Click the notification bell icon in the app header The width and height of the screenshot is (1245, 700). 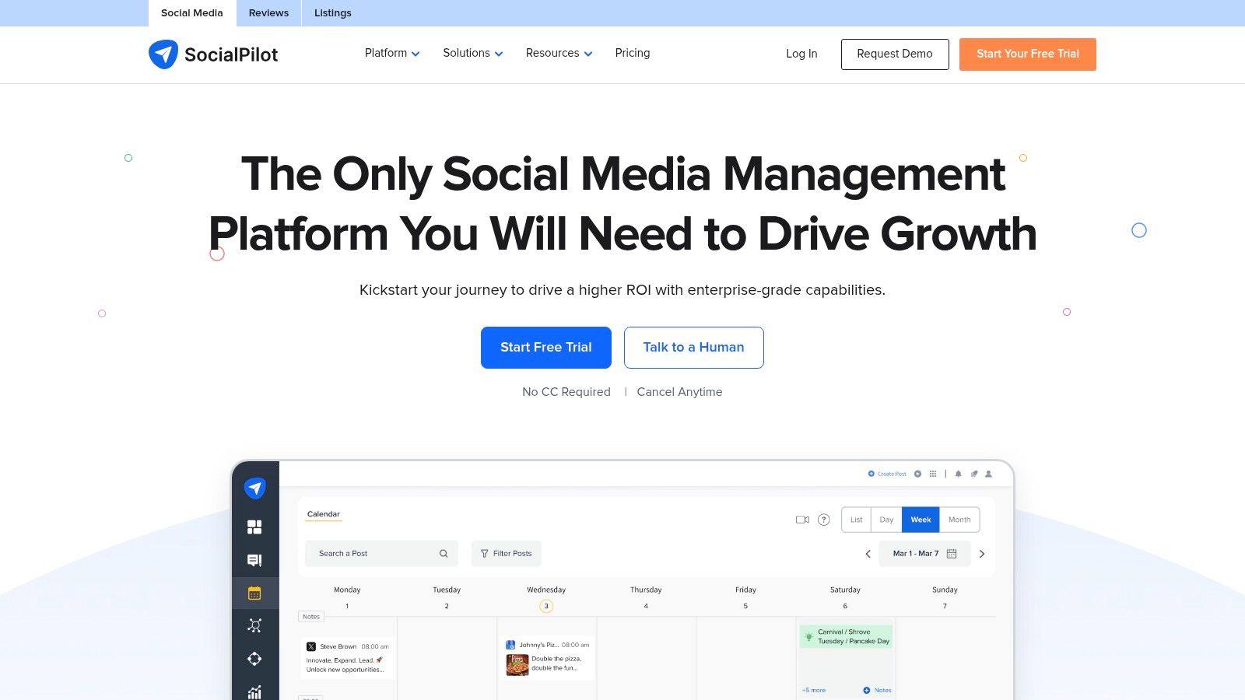[958, 474]
